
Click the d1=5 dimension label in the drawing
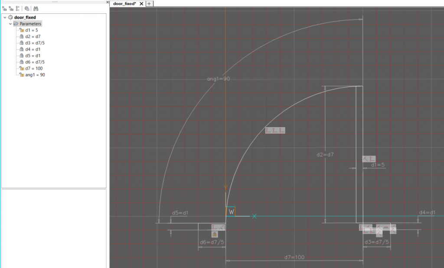coord(378,165)
